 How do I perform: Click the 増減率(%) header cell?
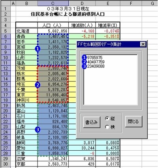pos(108,25)
